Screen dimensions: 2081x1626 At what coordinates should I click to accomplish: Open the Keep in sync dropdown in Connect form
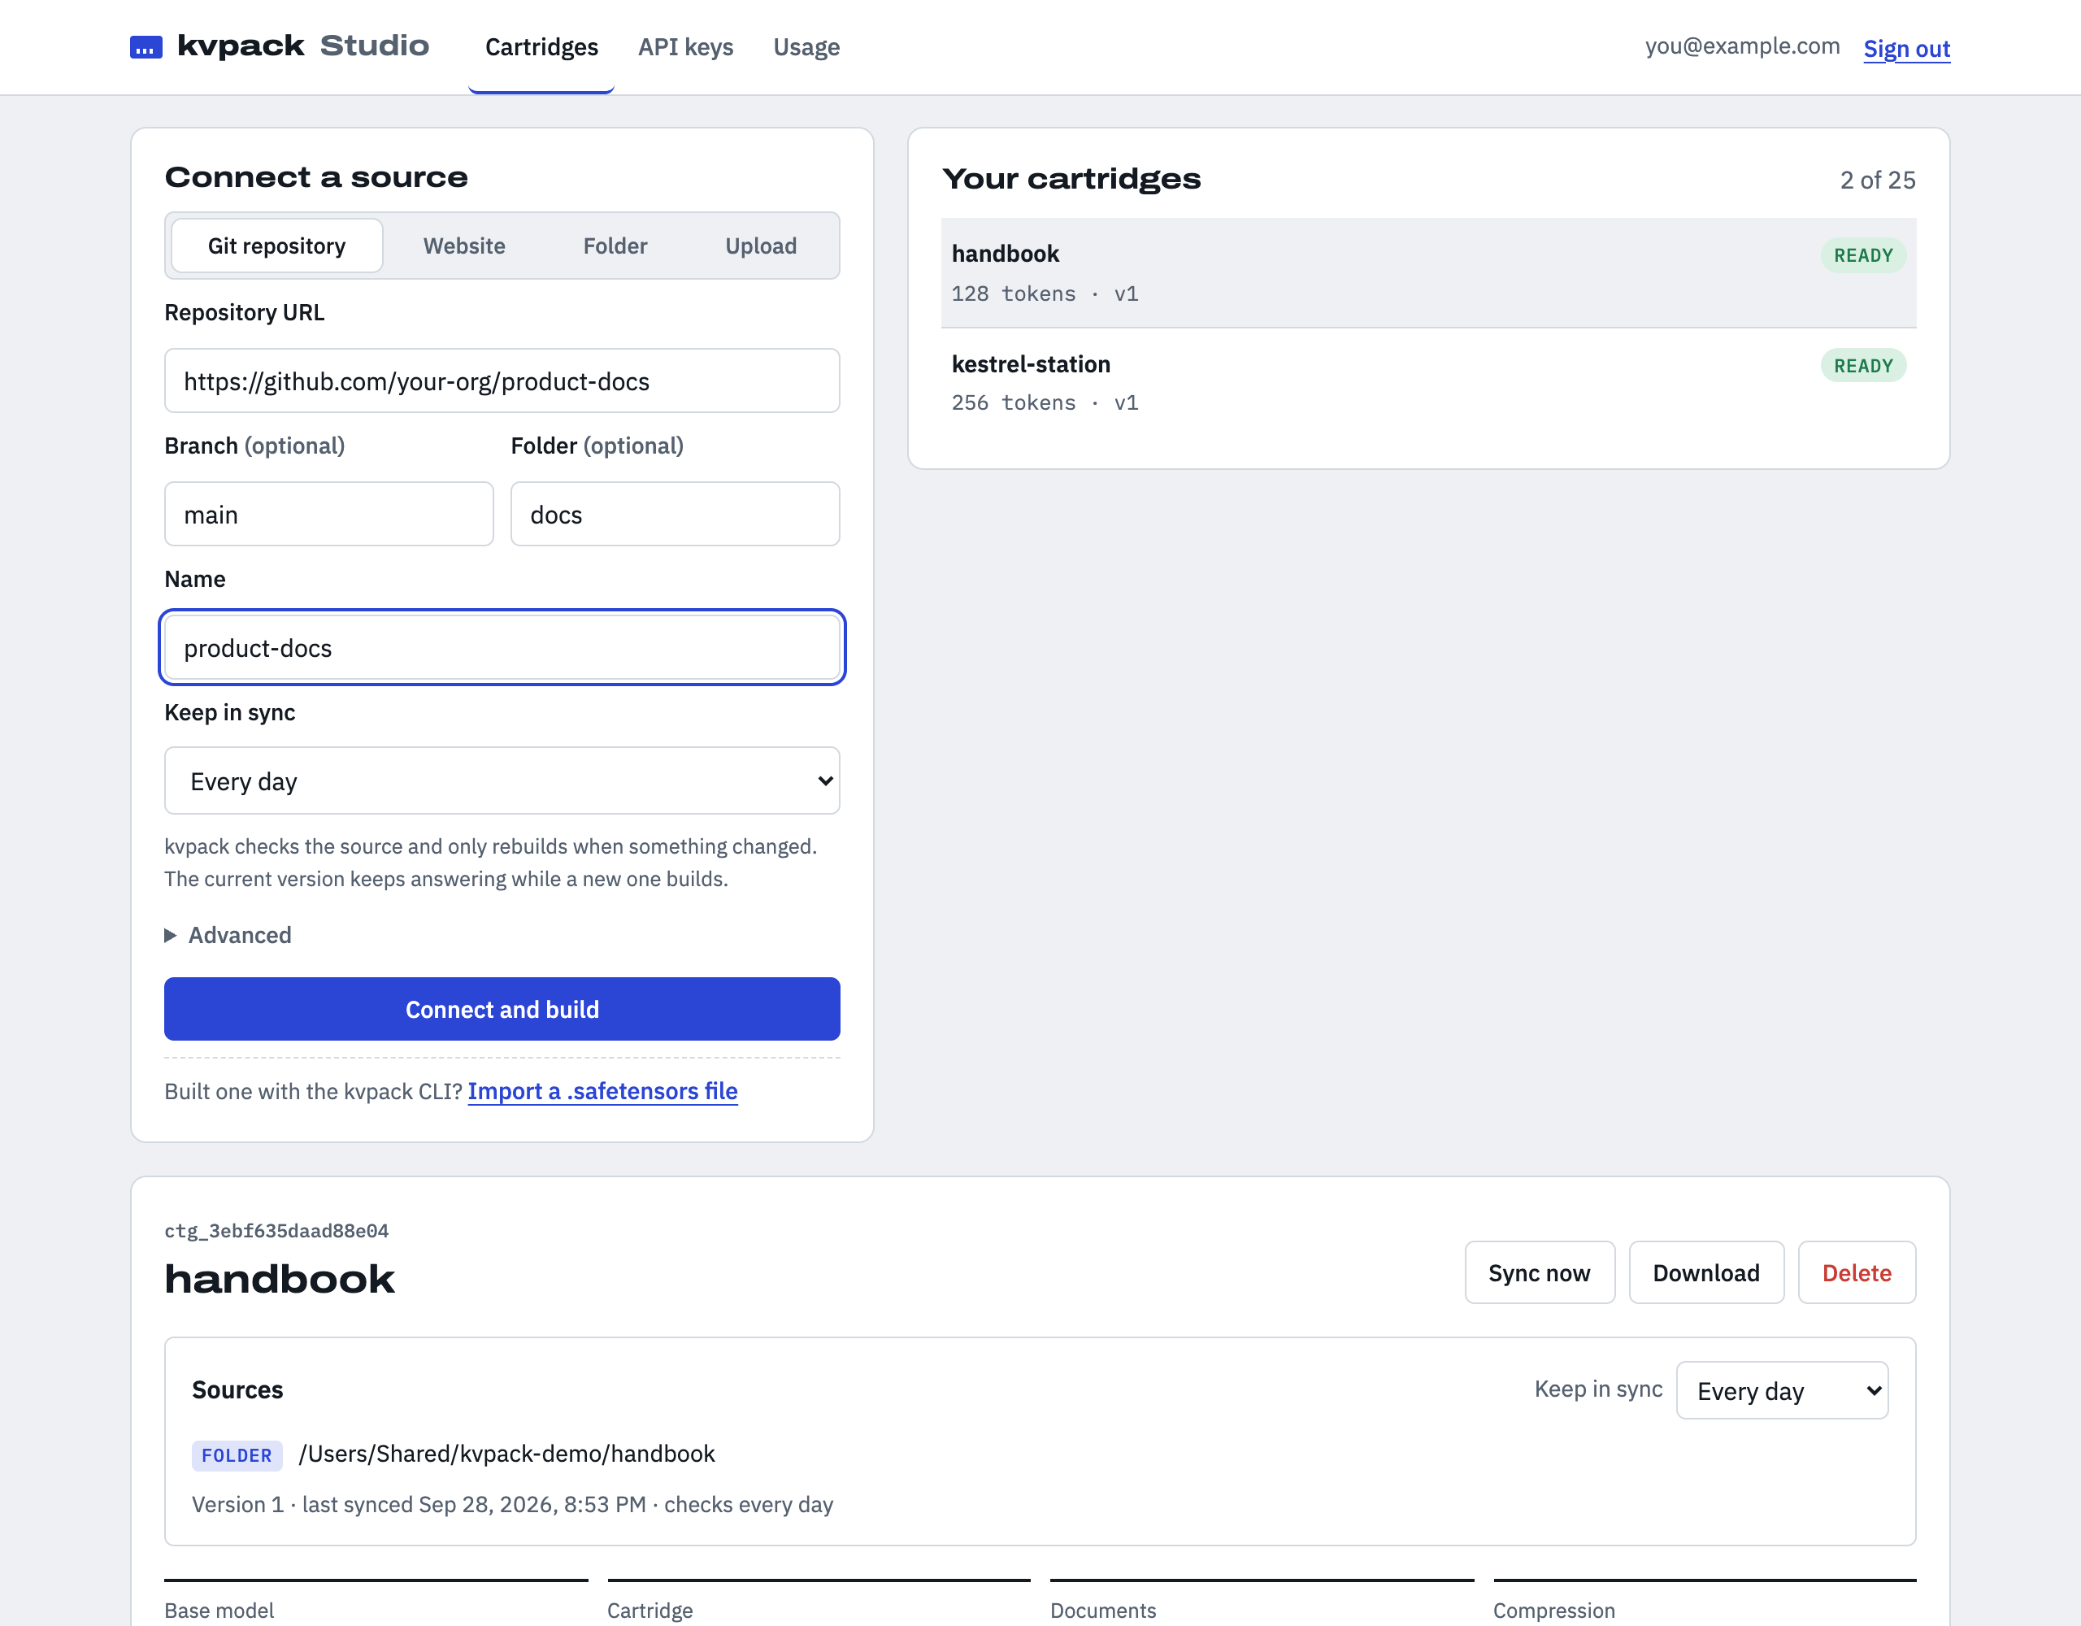(502, 780)
